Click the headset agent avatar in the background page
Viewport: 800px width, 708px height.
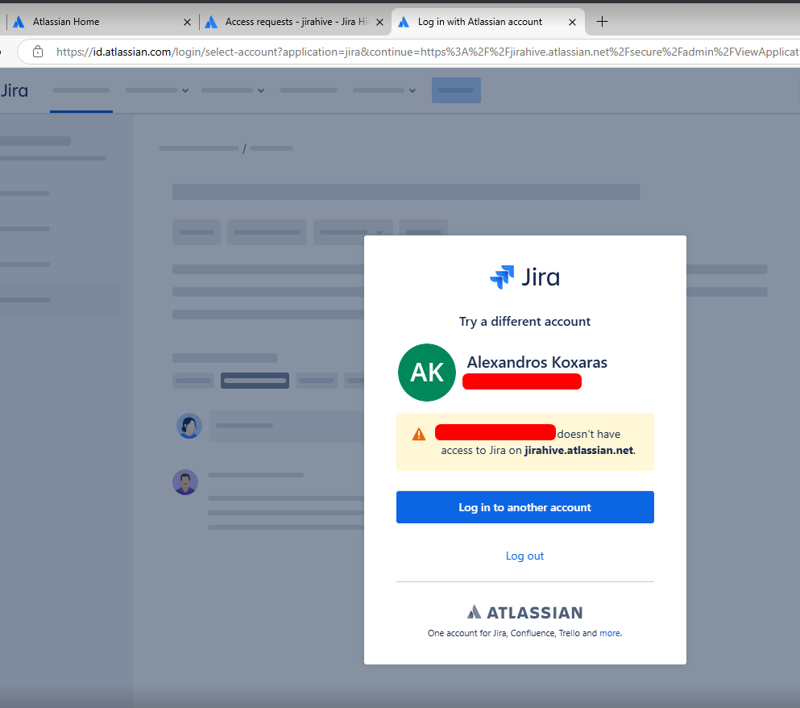click(x=189, y=426)
